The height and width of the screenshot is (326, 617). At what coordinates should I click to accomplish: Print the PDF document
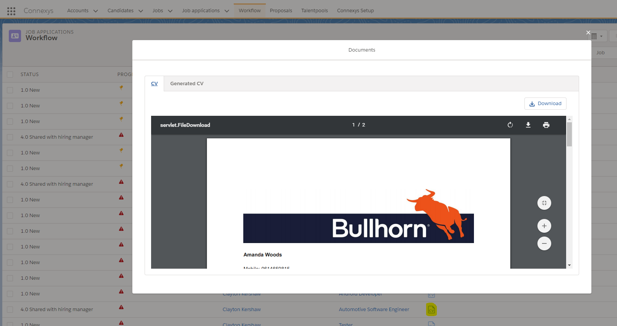click(546, 125)
